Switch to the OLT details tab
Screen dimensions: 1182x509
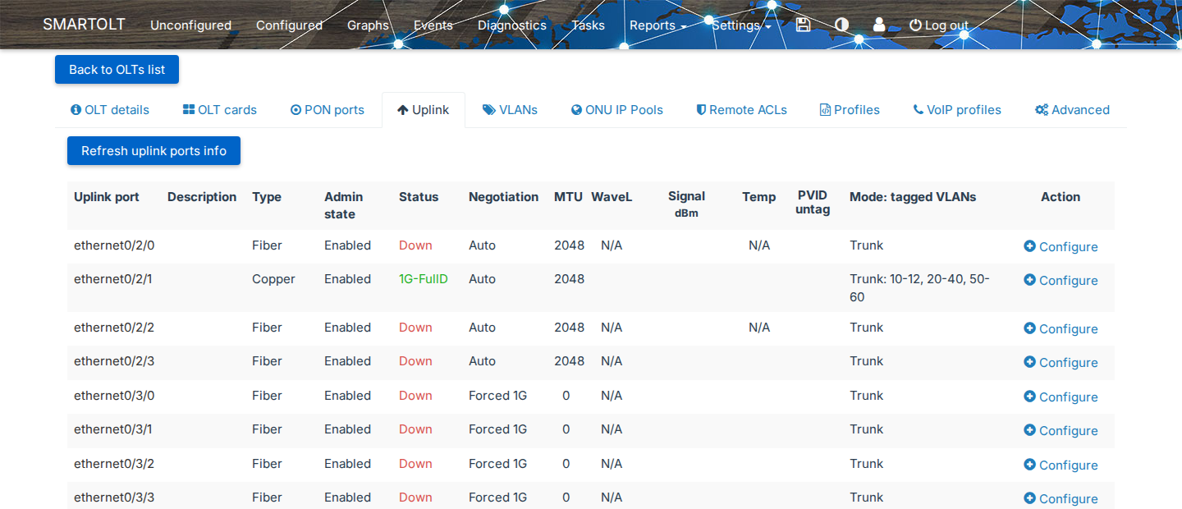point(110,110)
